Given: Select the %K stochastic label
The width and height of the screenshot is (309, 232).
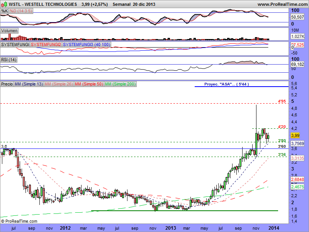Looking at the screenshot, I should click(x=4, y=11).
